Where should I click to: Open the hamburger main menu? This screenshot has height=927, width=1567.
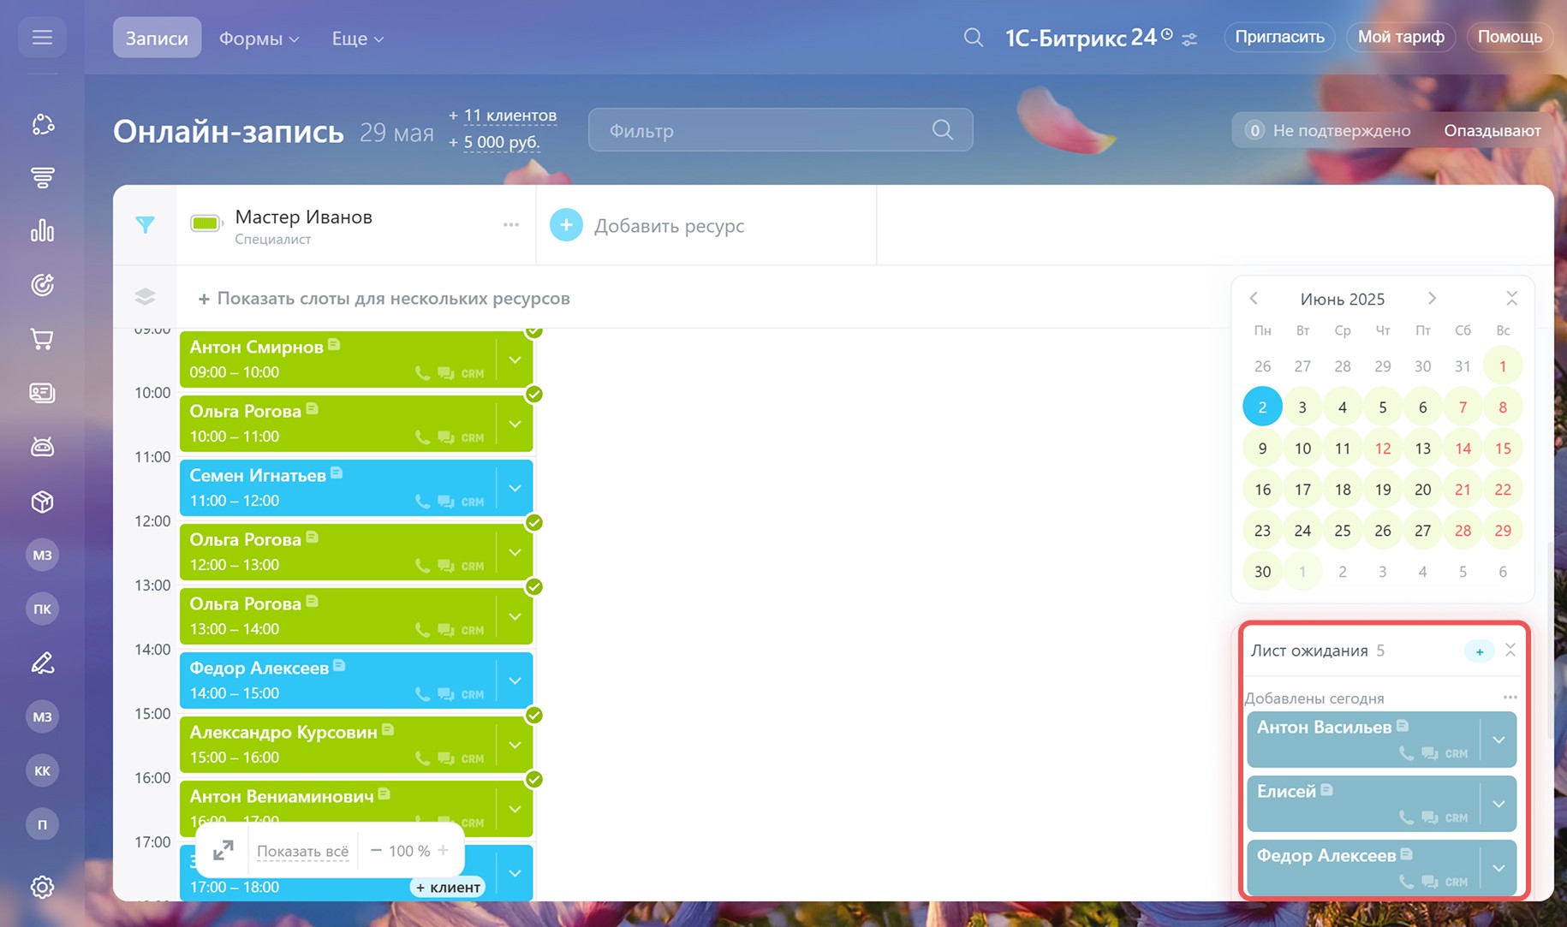point(42,38)
